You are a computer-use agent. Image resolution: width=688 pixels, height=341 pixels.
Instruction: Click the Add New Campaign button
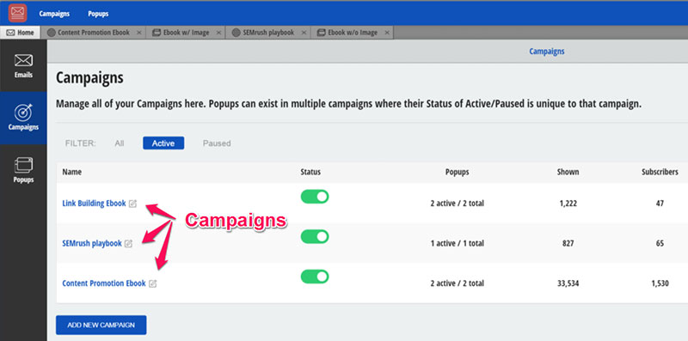click(x=101, y=326)
